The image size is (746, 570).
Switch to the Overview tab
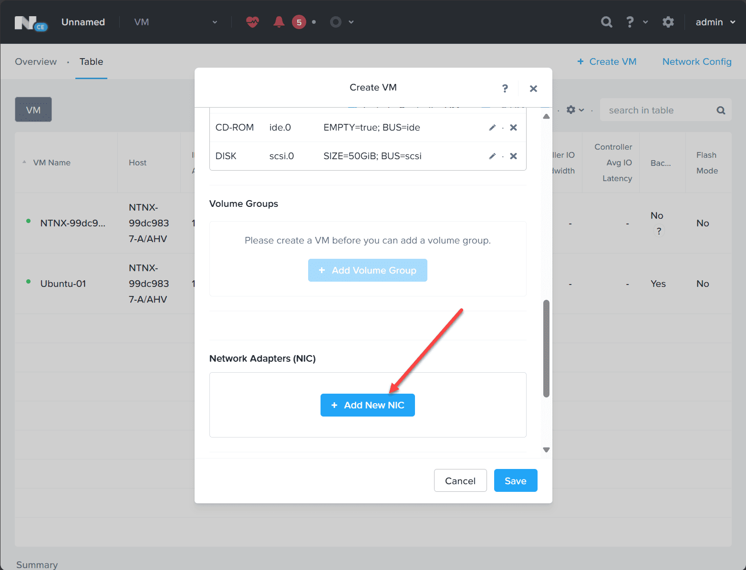pyautogui.click(x=36, y=61)
